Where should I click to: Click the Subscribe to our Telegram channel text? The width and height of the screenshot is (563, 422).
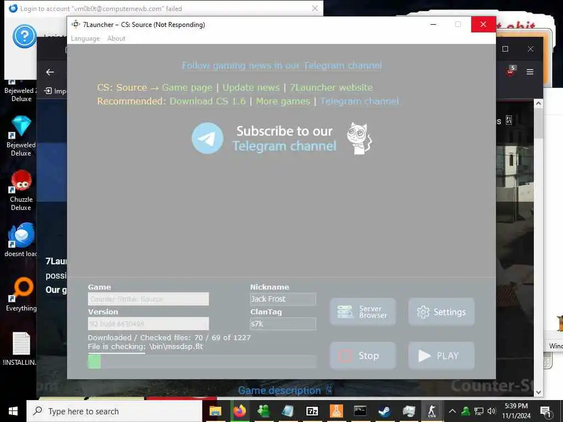point(284,138)
